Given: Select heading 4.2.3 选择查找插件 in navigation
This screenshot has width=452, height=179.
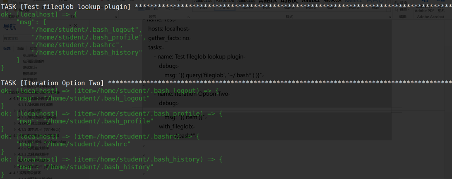Looking at the screenshot, I should 33,154.
